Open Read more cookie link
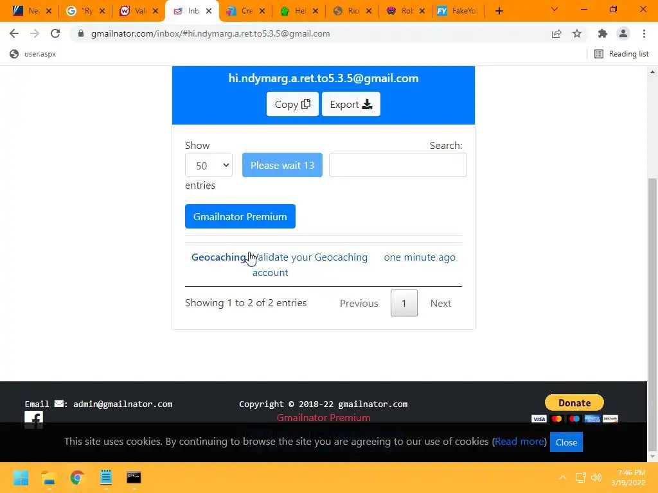Image resolution: width=658 pixels, height=493 pixels. 519,442
